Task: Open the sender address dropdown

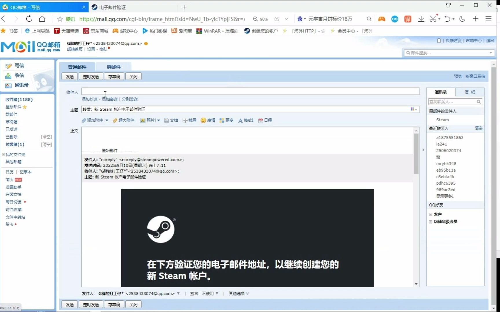Action: (x=178, y=293)
